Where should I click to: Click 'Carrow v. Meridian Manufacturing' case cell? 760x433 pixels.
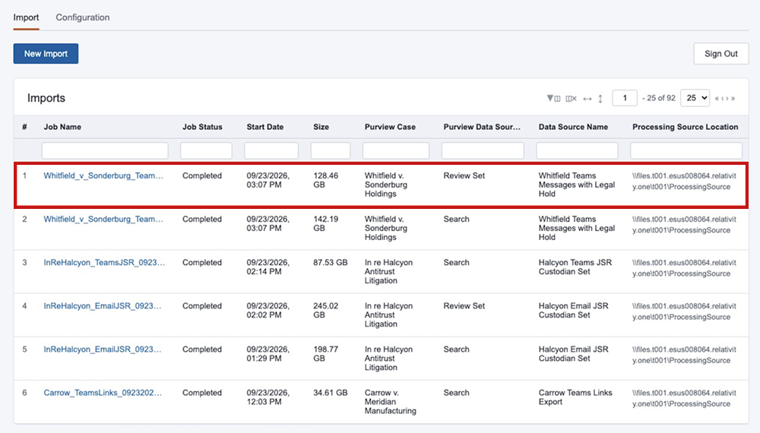click(x=390, y=402)
